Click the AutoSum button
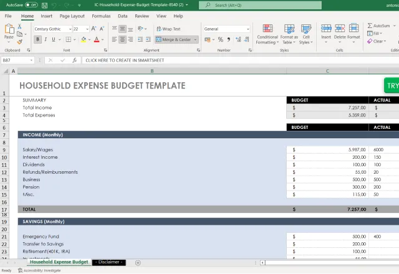This screenshot has height=274, width=399. click(x=378, y=26)
